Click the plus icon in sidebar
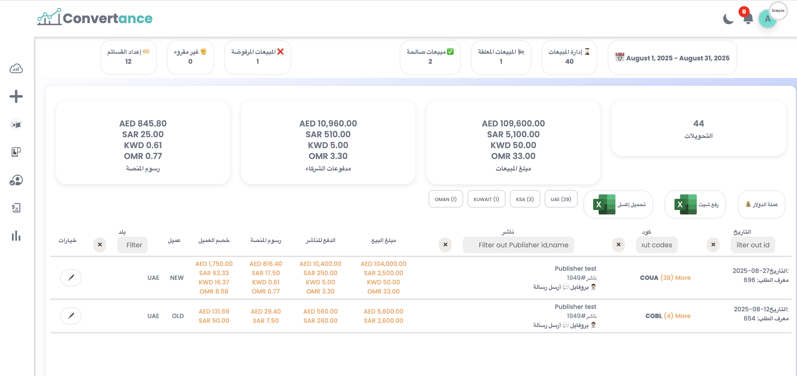 [x=16, y=97]
